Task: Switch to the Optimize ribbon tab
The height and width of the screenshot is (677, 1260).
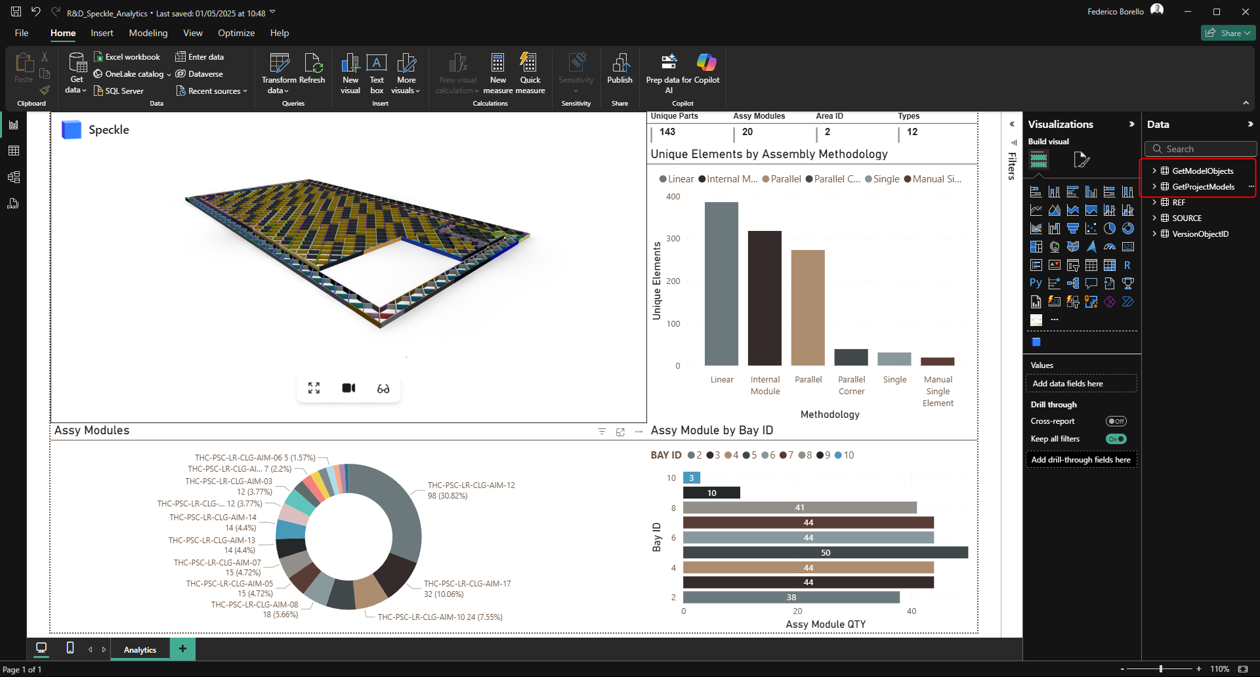Action: click(x=236, y=33)
